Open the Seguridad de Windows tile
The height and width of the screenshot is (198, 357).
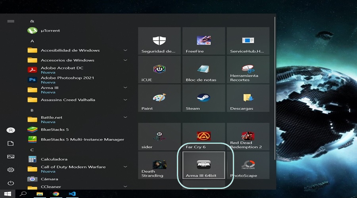tap(159, 41)
